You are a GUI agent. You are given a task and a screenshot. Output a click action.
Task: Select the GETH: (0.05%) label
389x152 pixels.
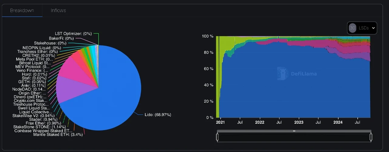click(33, 81)
